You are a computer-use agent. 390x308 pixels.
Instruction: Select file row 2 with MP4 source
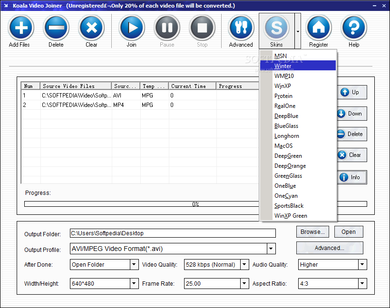[140, 105]
